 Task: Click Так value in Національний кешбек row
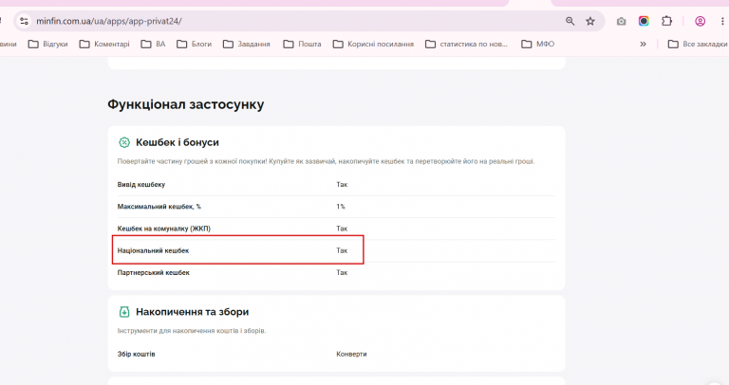click(x=342, y=250)
